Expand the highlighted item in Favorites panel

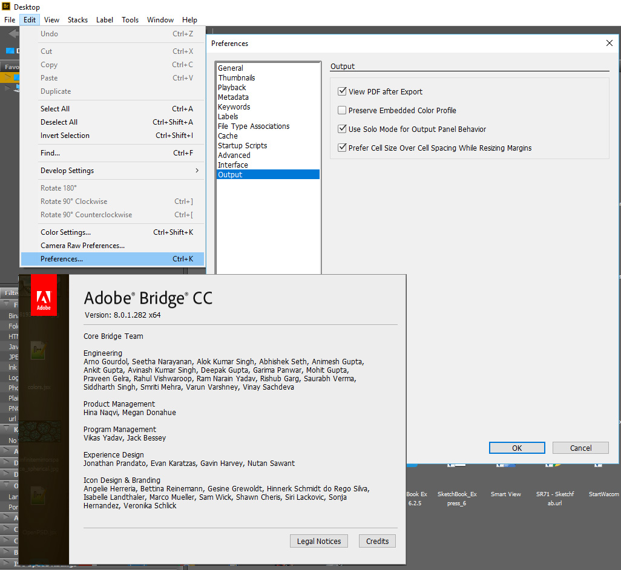[7, 77]
